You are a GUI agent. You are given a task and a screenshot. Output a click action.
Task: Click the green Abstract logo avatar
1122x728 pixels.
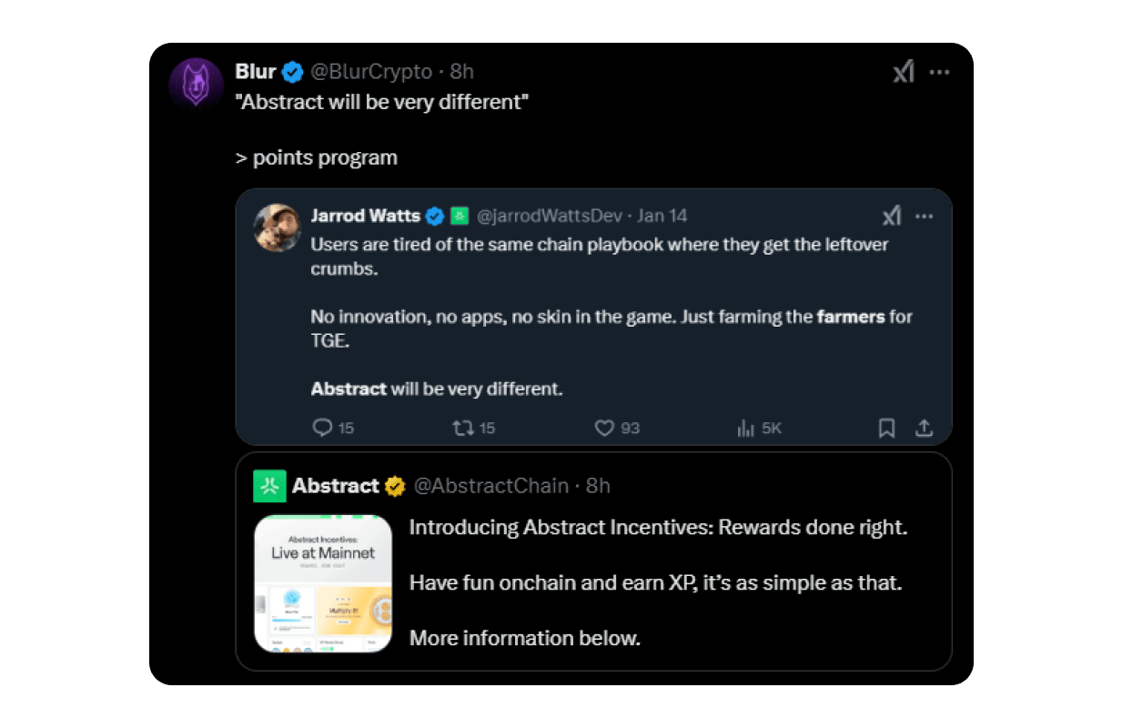(269, 486)
